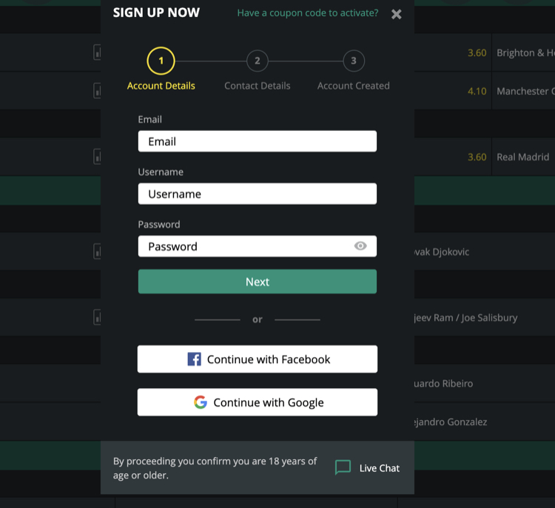Click the Google logo icon
The image size is (555, 508).
click(201, 402)
